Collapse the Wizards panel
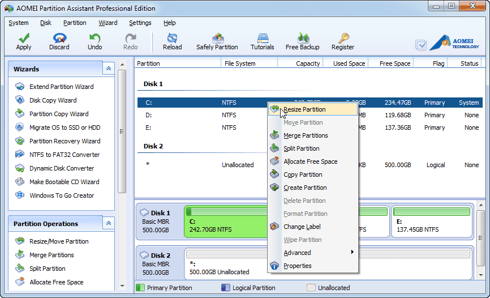This screenshot has width=490, height=298. click(x=109, y=69)
